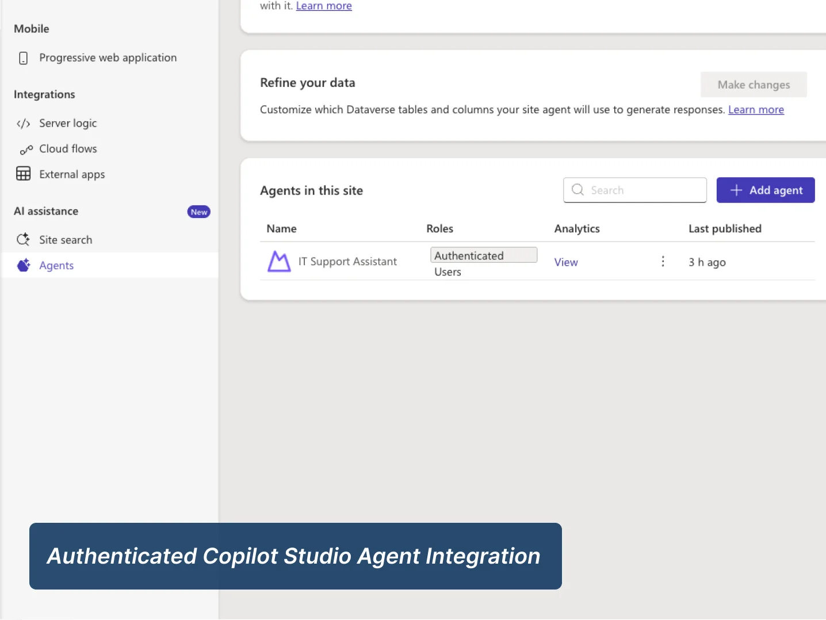Click the Analytics column header

click(x=577, y=229)
